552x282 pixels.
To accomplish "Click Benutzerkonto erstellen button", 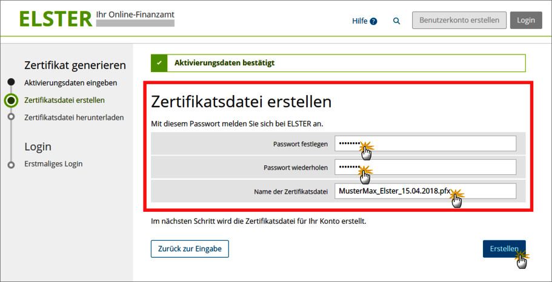I will pyautogui.click(x=459, y=20).
